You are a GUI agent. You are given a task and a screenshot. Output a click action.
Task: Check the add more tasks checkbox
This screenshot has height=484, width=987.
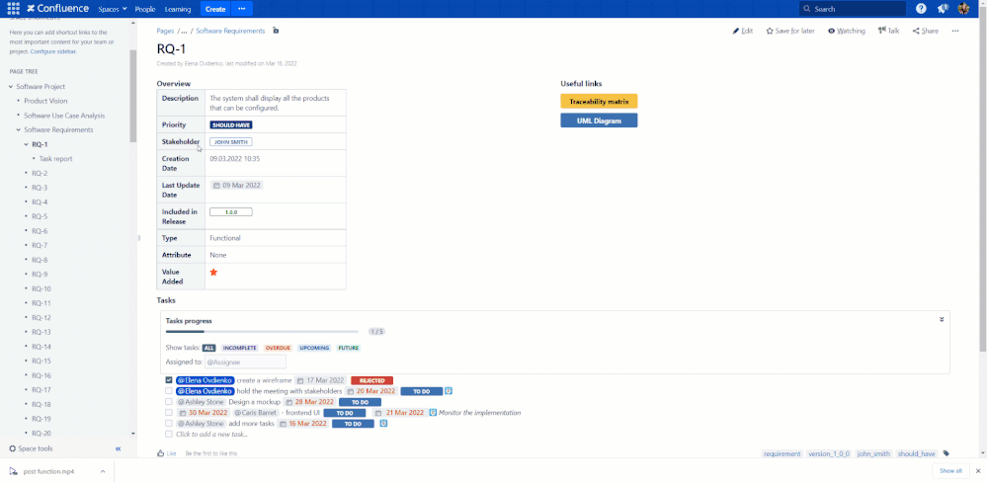point(169,424)
